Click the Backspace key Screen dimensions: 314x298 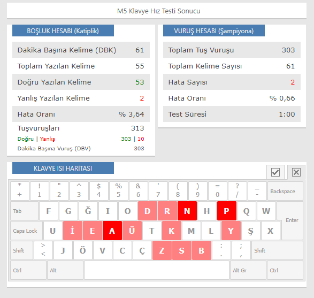285,191
